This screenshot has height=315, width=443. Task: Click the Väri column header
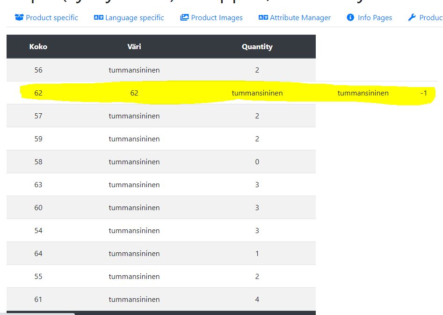point(134,47)
